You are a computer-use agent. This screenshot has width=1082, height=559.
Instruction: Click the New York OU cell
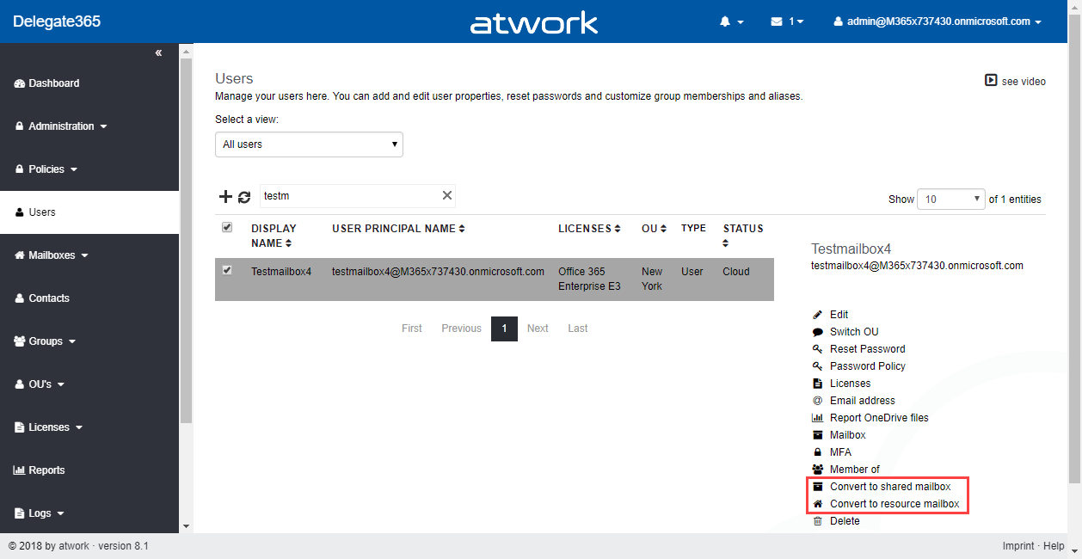(x=652, y=279)
